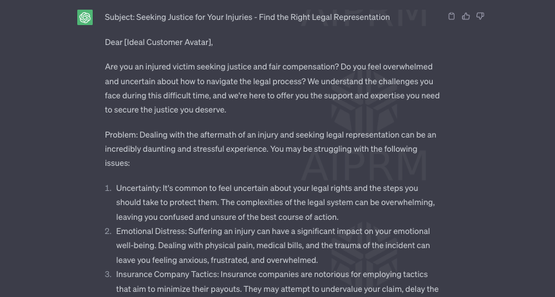Select the 'Uncertainty:' list item heading
555x297 pixels.
pyautogui.click(x=138, y=188)
